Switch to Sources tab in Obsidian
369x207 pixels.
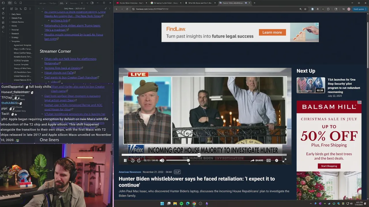(74, 3)
